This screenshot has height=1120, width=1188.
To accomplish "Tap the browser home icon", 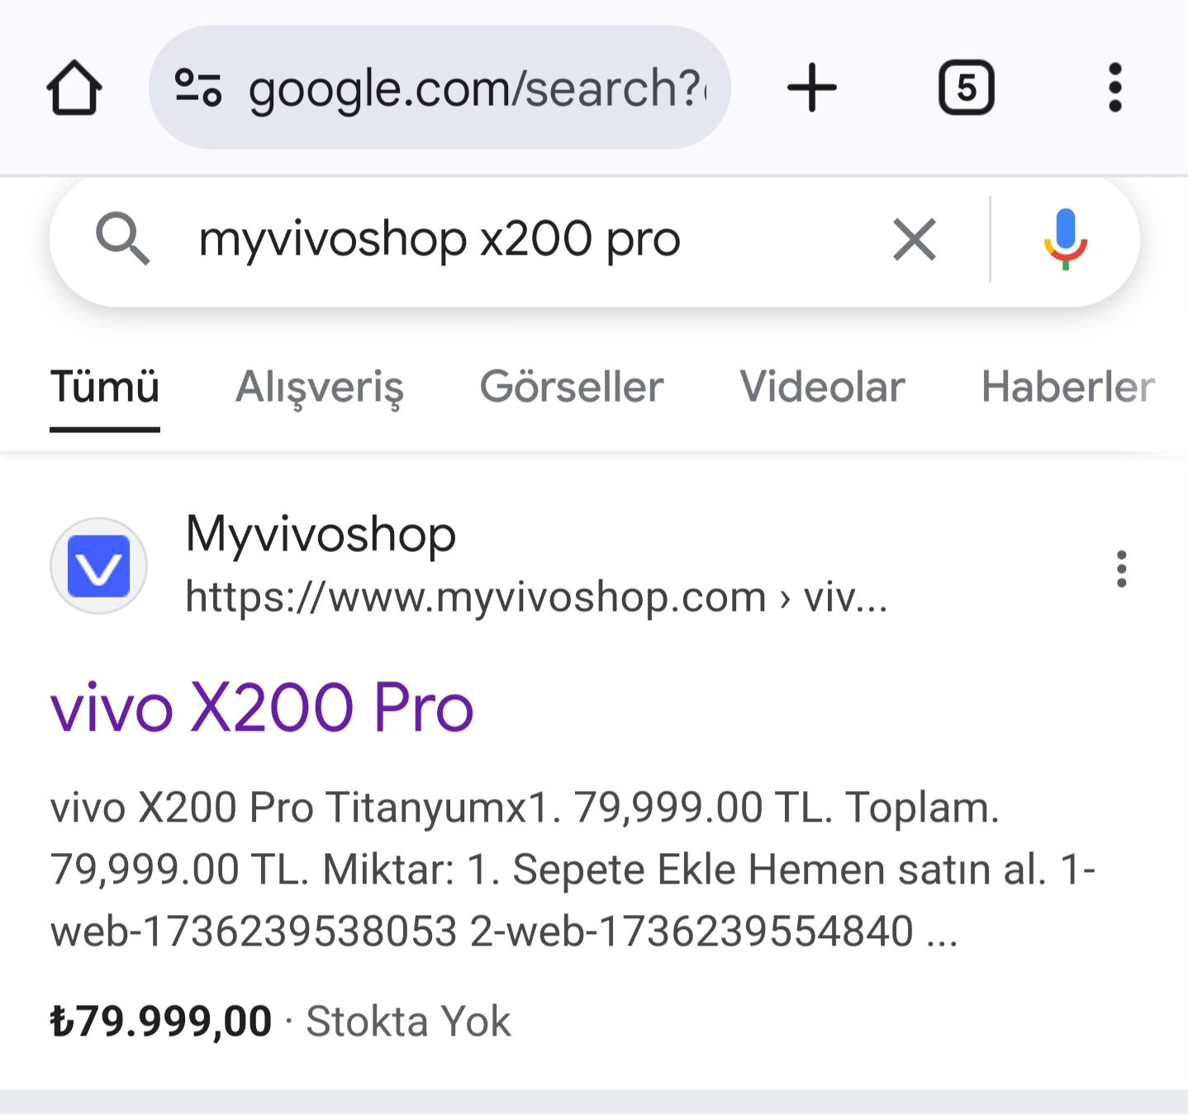I will click(x=74, y=88).
